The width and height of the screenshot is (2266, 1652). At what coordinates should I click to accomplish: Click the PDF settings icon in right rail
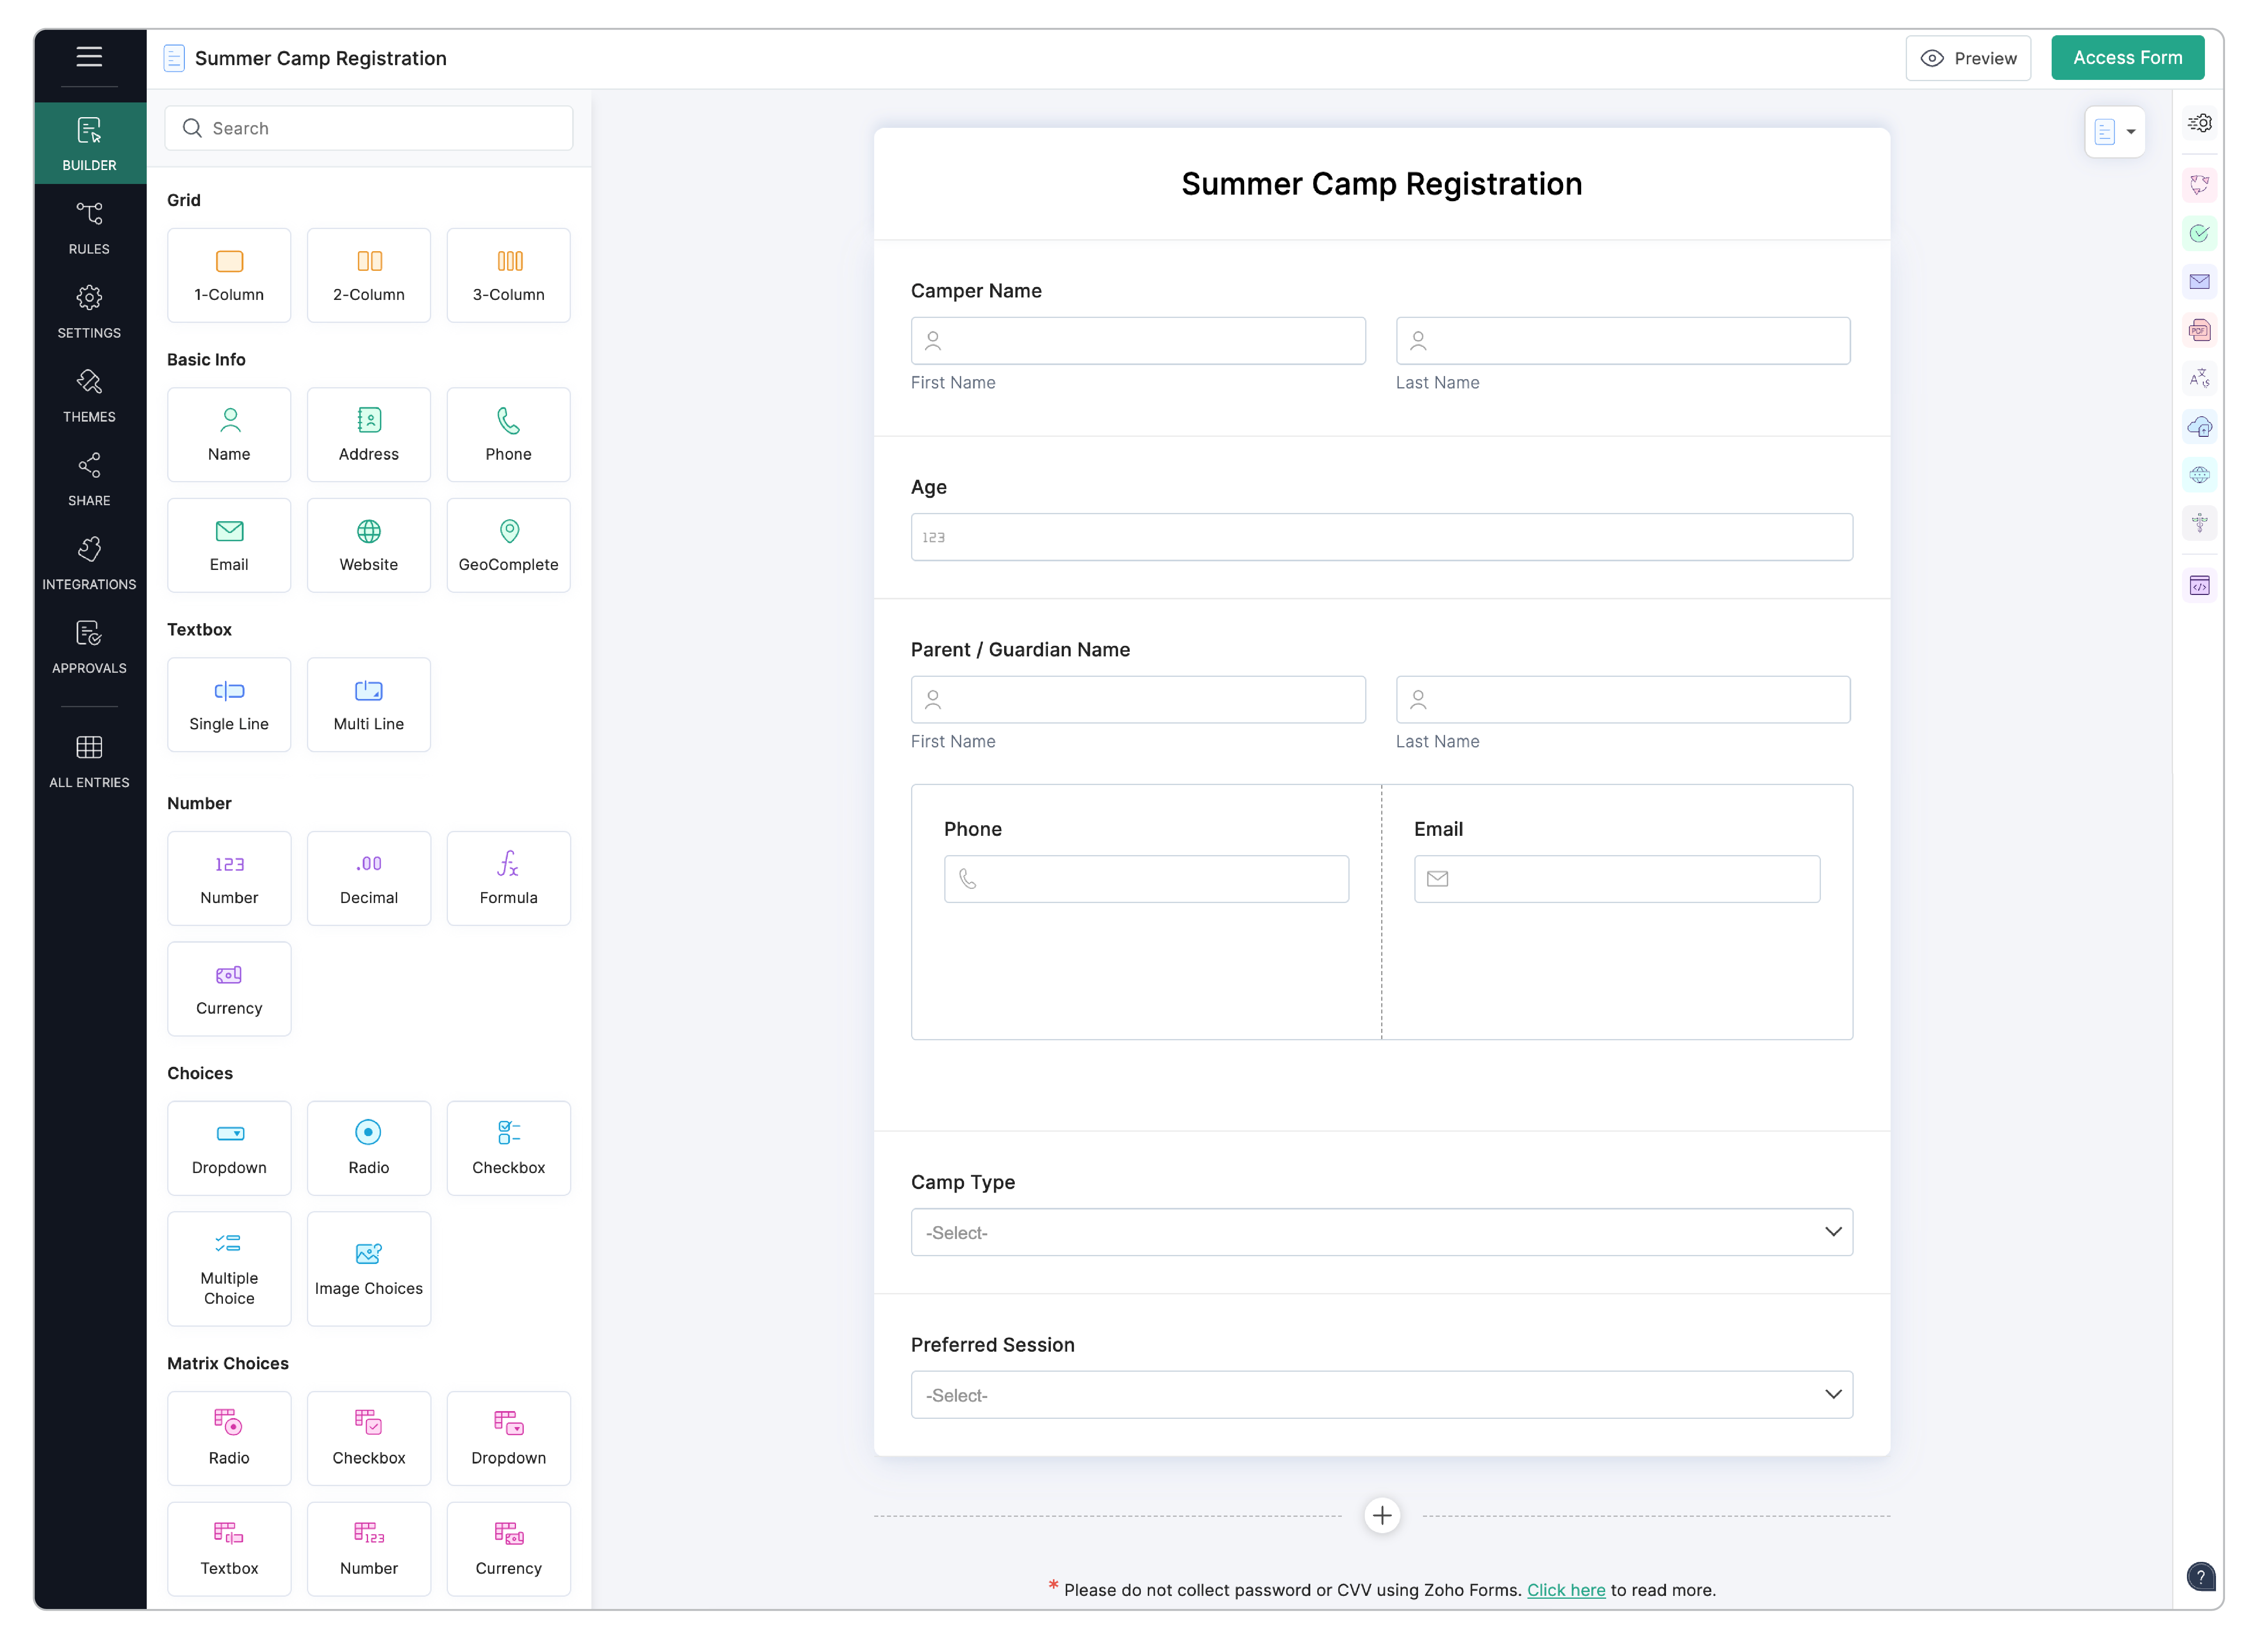click(2199, 330)
